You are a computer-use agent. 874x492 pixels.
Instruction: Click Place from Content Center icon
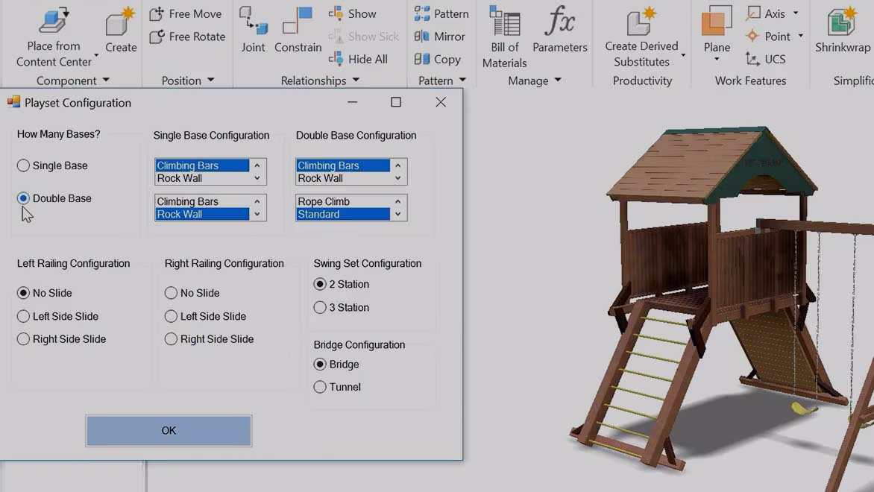pyautogui.click(x=54, y=20)
